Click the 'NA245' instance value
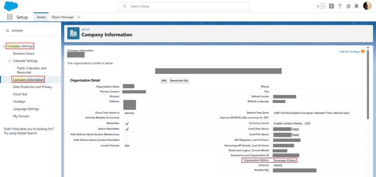Viewport: 376px width, 177px height. (x=278, y=165)
